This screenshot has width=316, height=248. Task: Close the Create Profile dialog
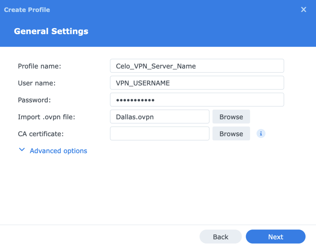[x=303, y=9]
